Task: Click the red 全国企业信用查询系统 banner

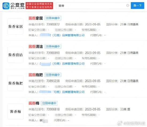Action: (x=39, y=6)
